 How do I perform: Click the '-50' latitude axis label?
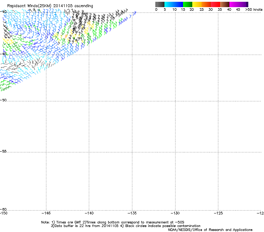(x=3, y=100)
